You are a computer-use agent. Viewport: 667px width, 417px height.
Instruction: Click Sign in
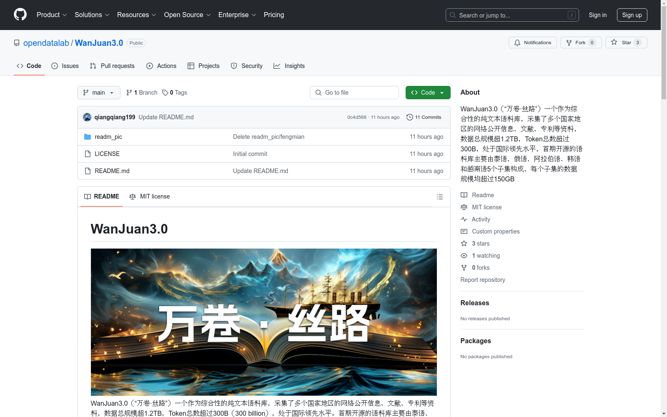[x=597, y=15]
